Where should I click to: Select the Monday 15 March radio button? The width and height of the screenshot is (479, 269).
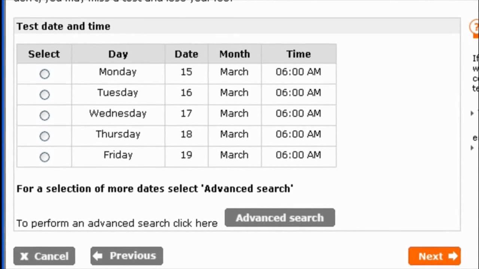[x=45, y=74]
